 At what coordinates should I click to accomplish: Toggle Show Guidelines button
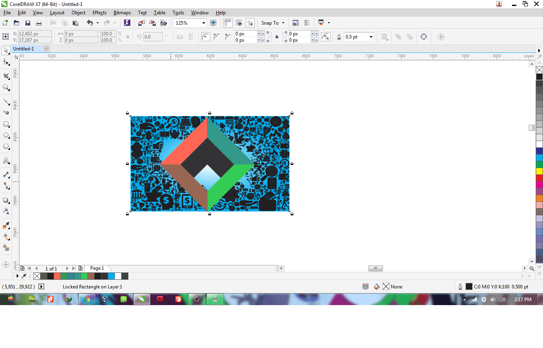click(x=250, y=23)
